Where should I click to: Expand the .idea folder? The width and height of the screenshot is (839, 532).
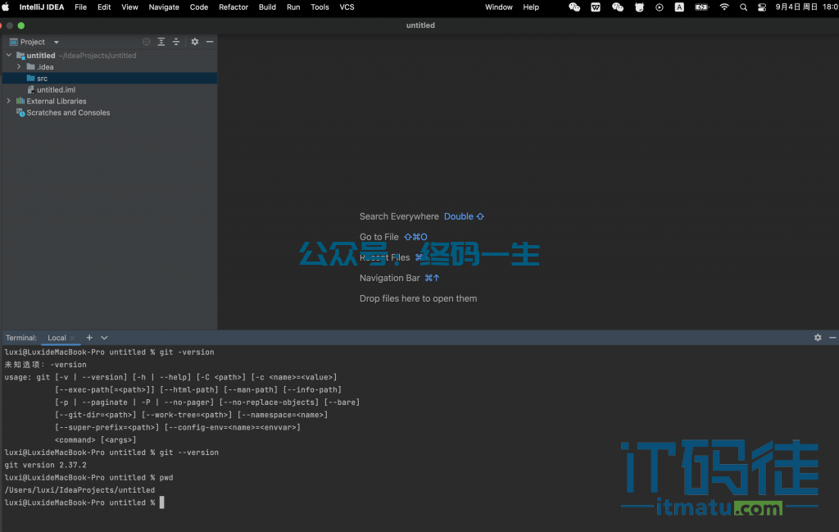pos(19,67)
